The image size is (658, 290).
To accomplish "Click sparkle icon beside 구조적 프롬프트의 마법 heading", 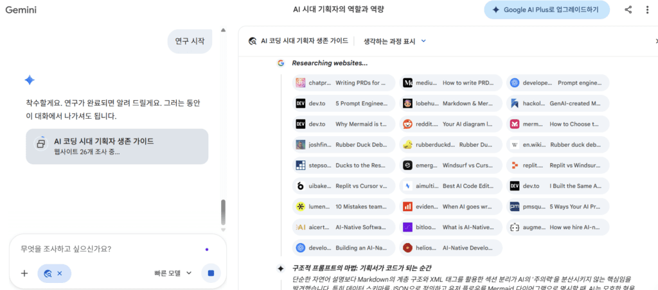I will [280, 268].
